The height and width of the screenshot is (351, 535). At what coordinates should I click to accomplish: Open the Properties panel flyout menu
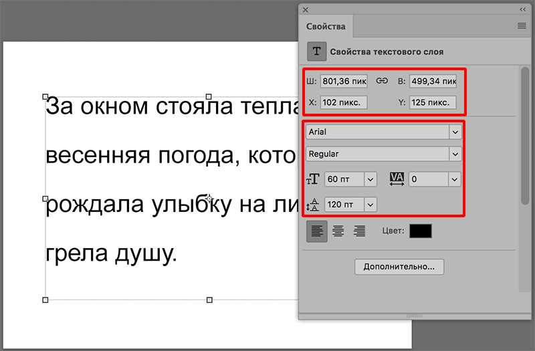[522, 26]
